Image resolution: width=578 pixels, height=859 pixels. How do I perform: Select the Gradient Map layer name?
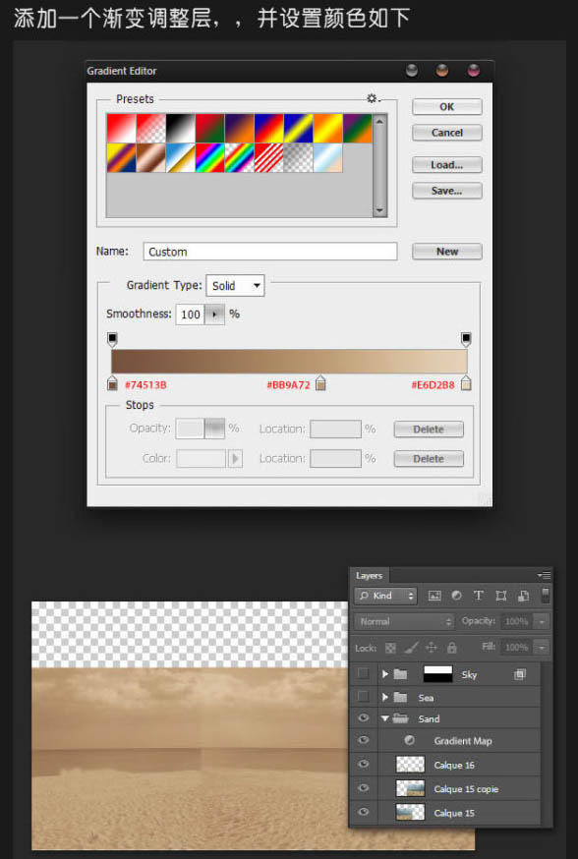463,741
